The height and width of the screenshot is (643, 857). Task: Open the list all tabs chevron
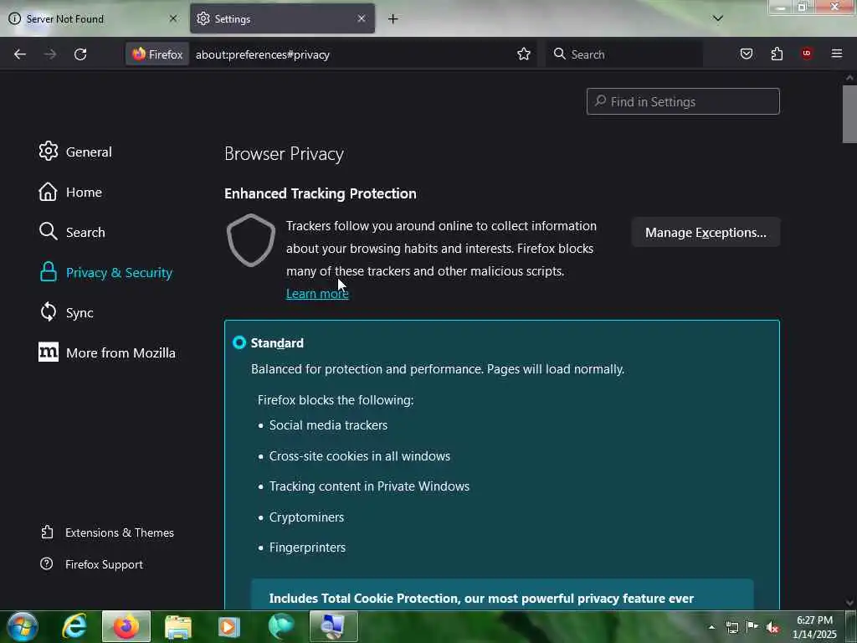pyautogui.click(x=717, y=18)
